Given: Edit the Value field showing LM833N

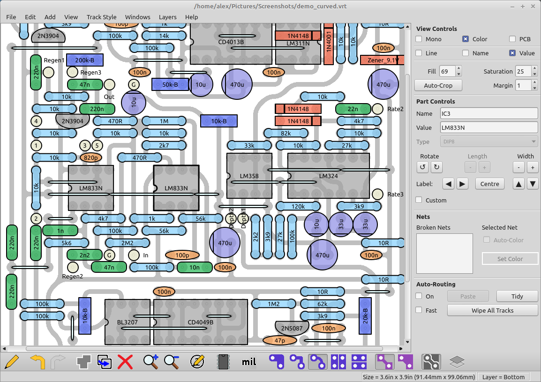Looking at the screenshot, I should point(488,127).
